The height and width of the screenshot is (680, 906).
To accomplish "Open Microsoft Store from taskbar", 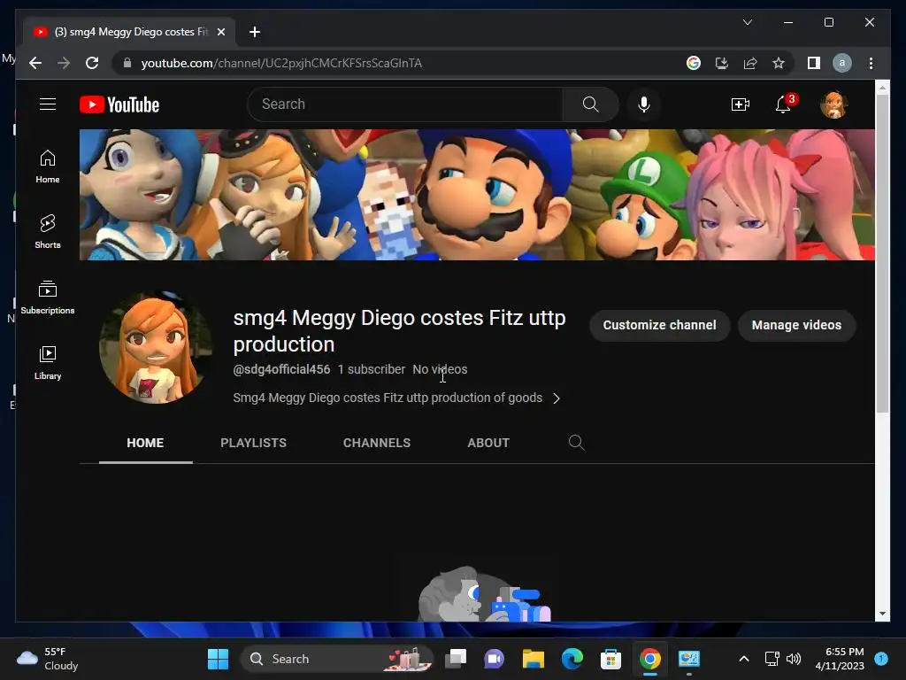I will click(x=610, y=659).
